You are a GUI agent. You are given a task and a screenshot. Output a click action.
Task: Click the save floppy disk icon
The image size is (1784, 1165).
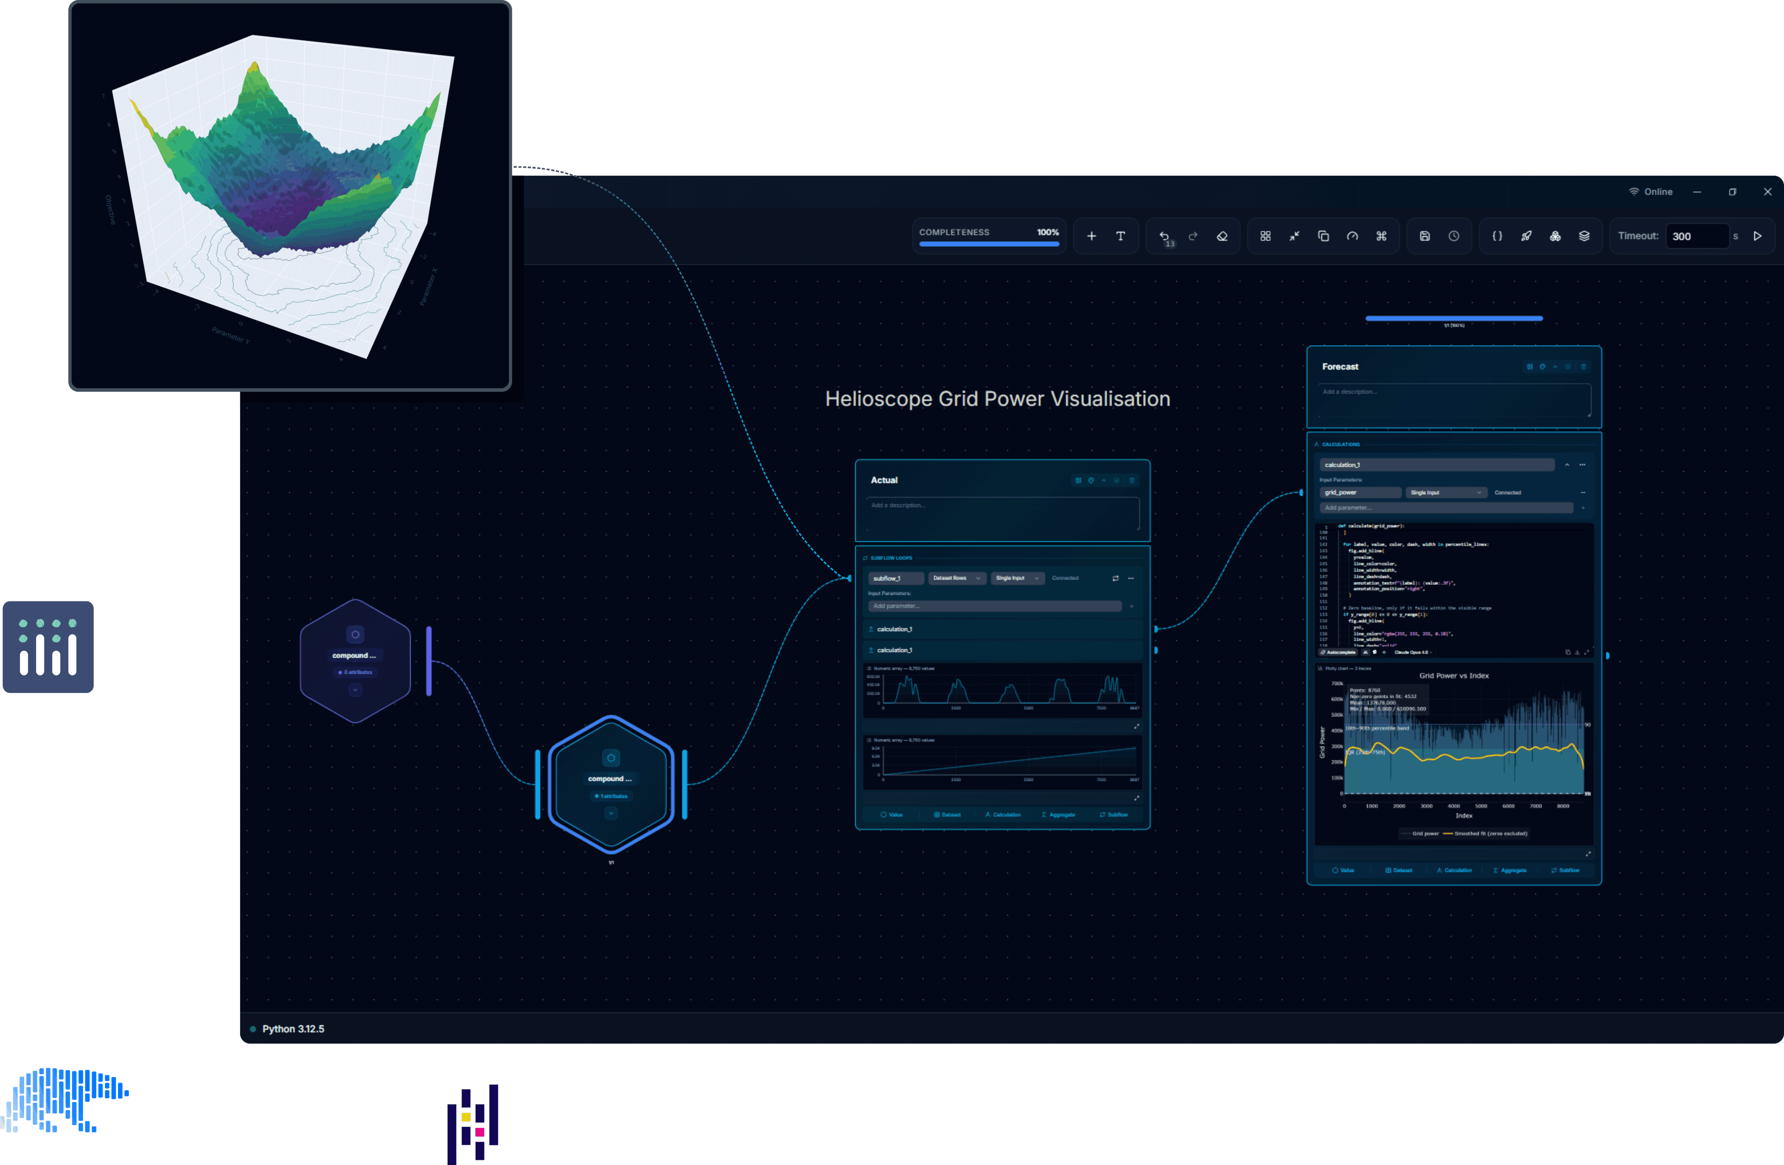click(1425, 236)
